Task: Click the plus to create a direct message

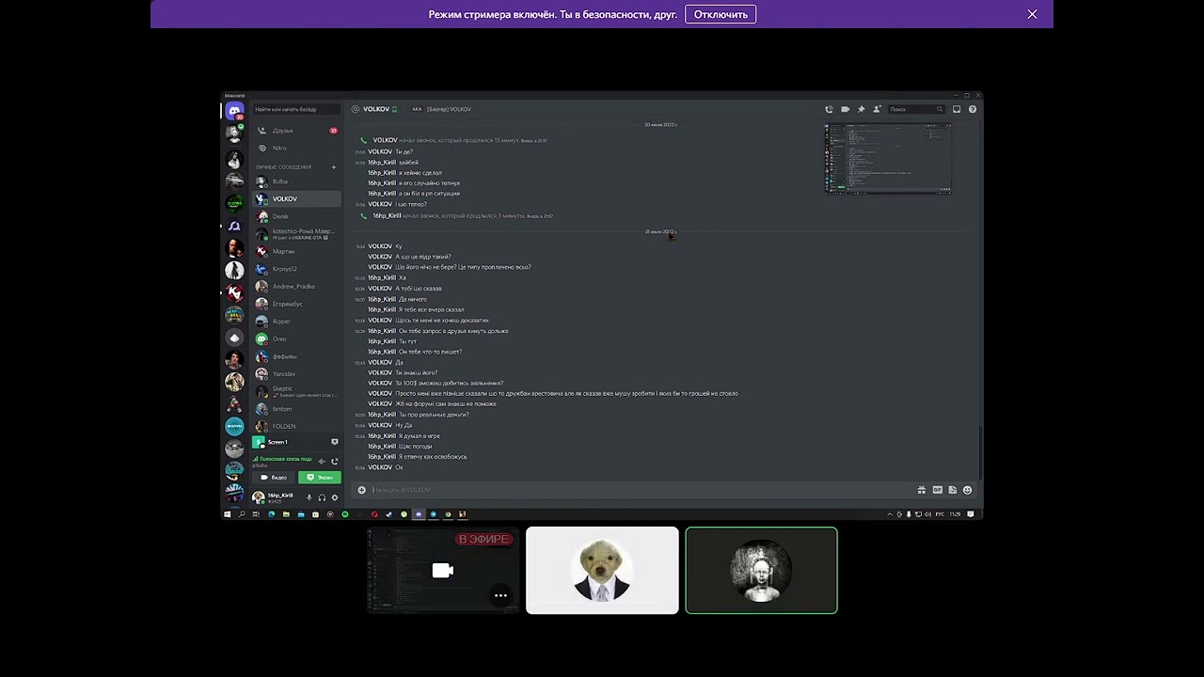Action: coord(334,167)
